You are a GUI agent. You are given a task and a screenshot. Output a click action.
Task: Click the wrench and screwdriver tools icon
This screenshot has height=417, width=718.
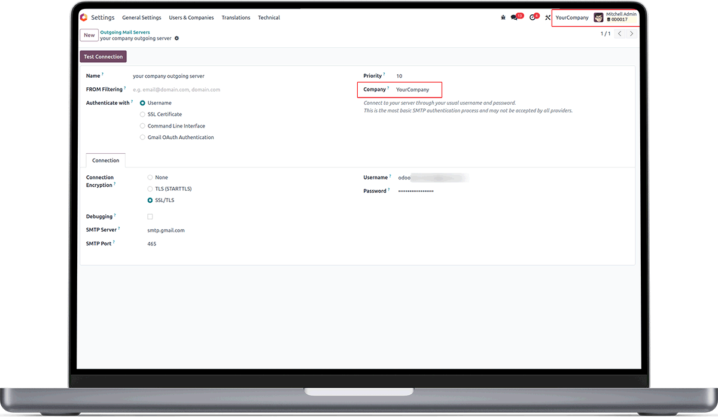(547, 18)
